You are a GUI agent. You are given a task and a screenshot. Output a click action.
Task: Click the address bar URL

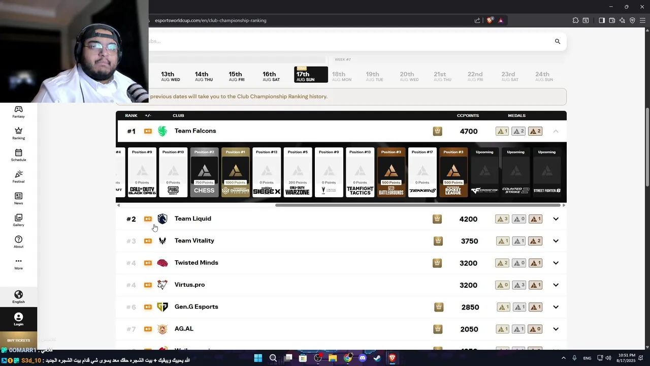210,20
